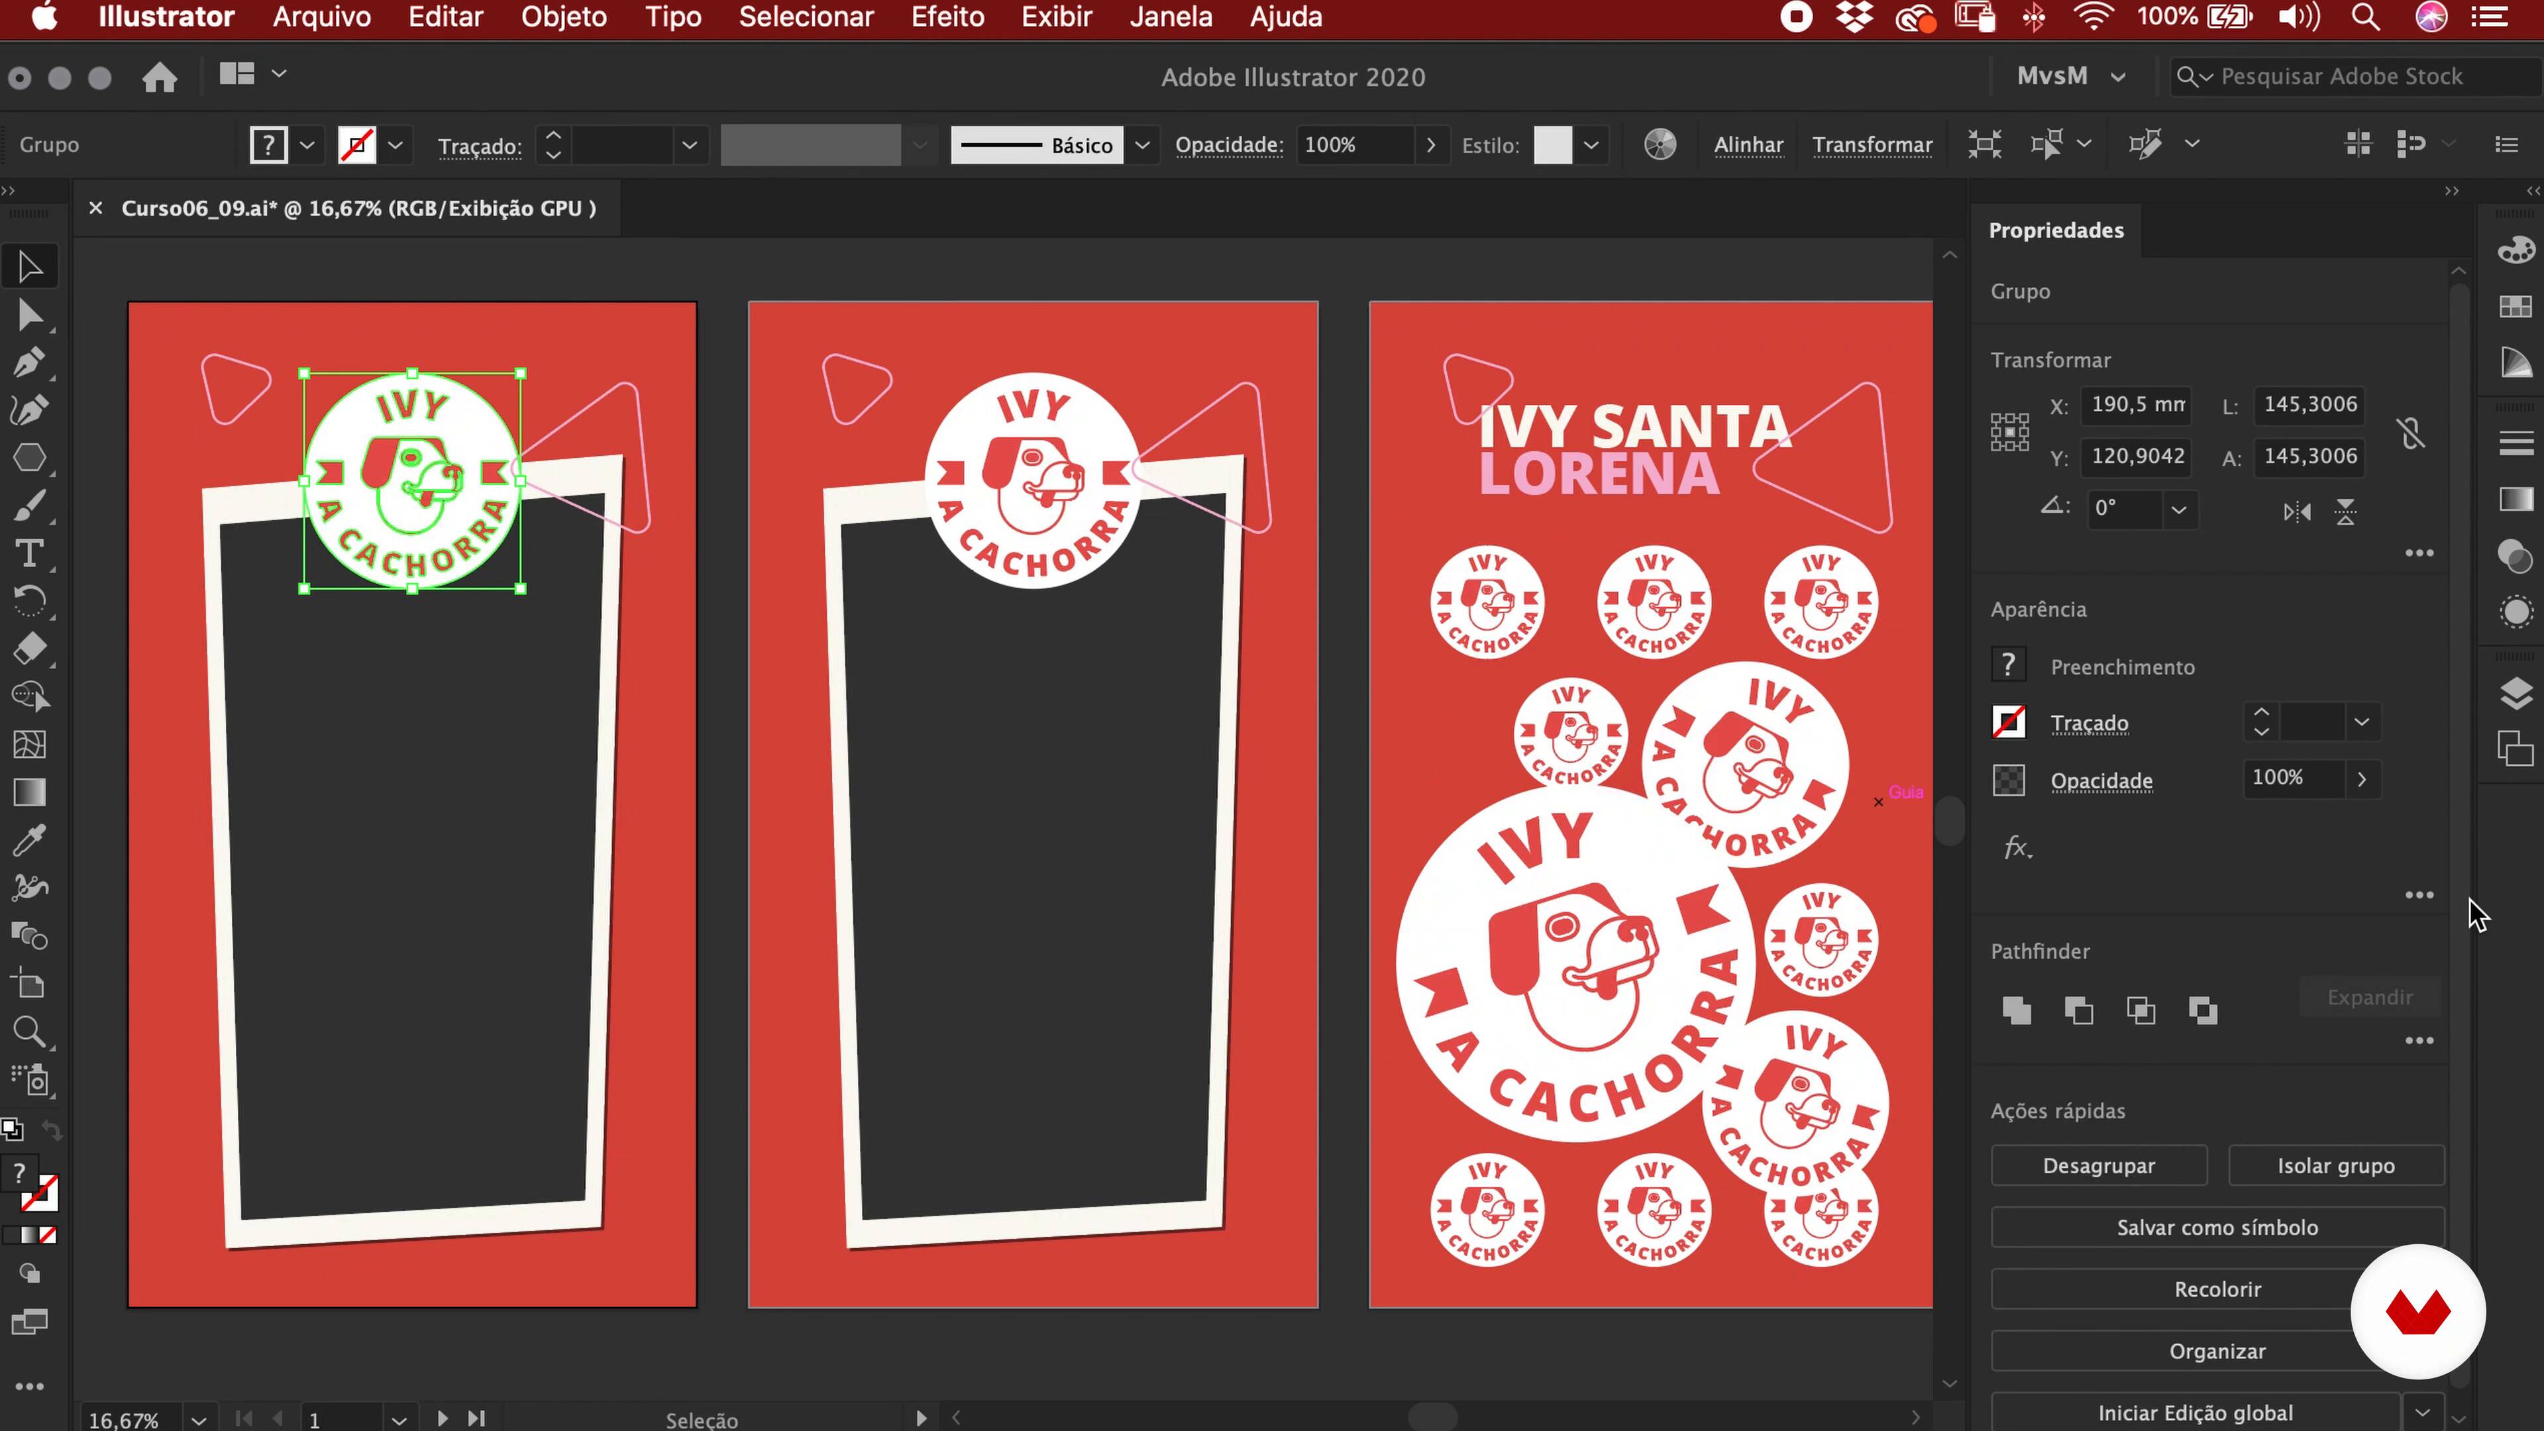Click the Home icon

click(x=159, y=77)
